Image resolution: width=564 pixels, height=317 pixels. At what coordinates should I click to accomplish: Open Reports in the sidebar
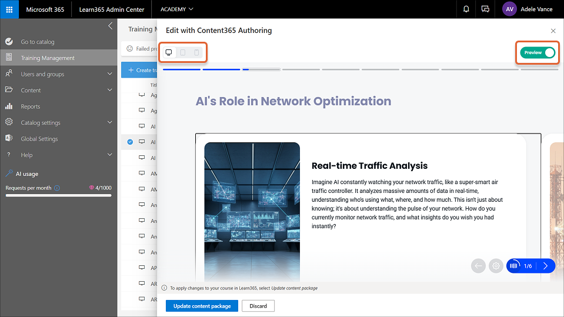point(31,106)
